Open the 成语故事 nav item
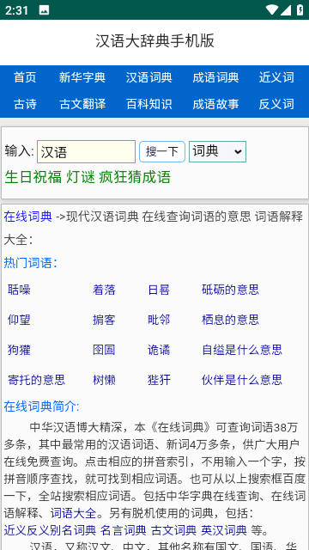 [215, 104]
